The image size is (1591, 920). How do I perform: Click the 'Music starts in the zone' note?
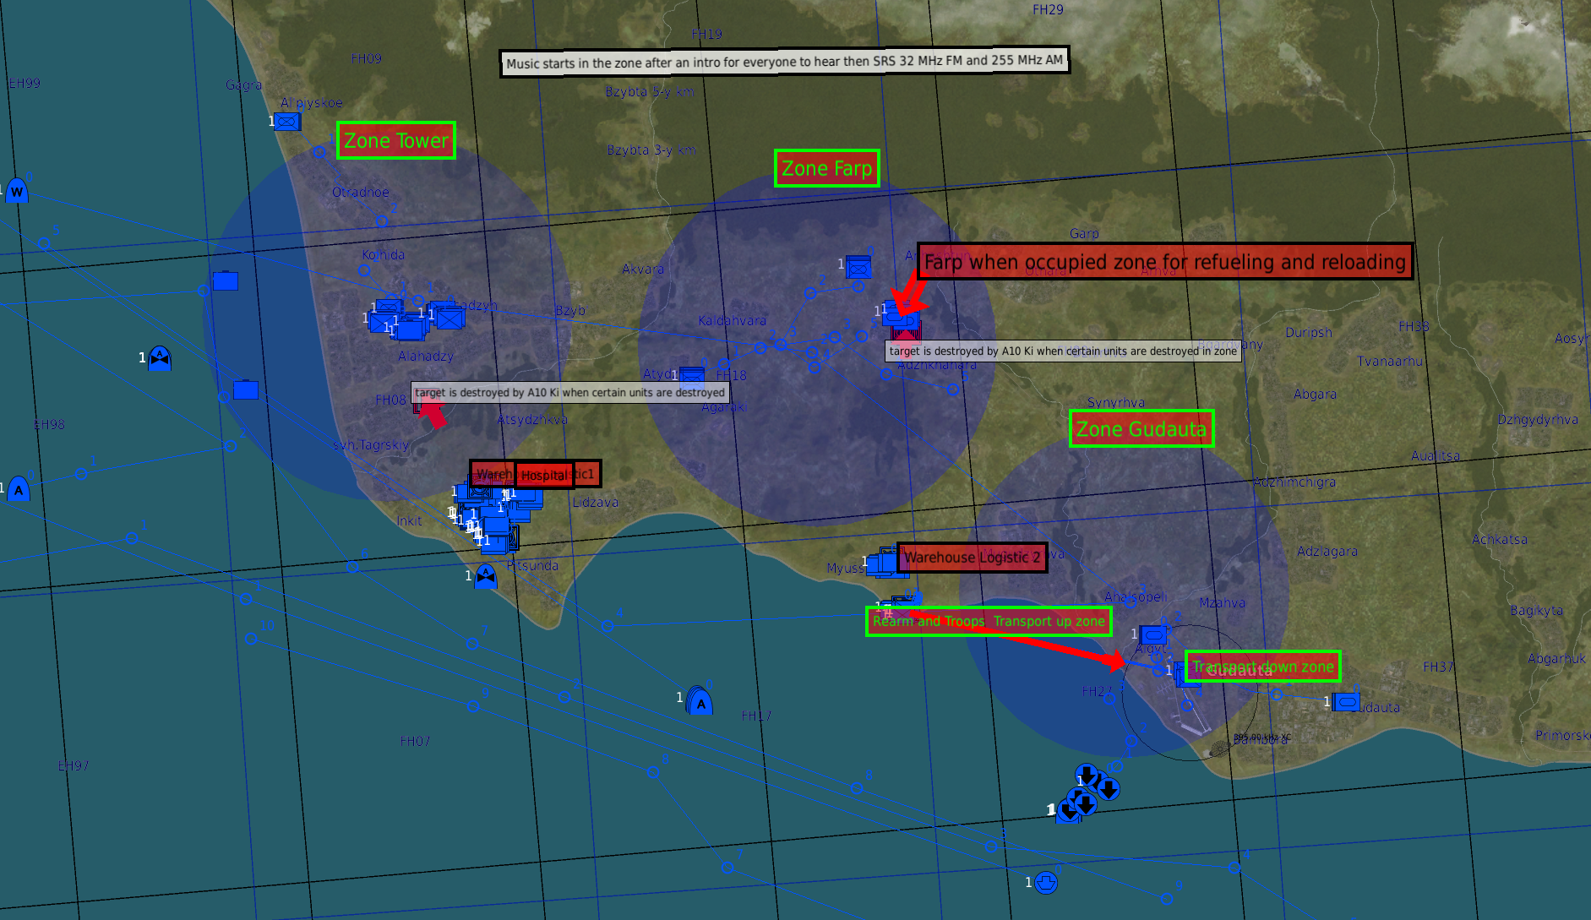point(785,62)
